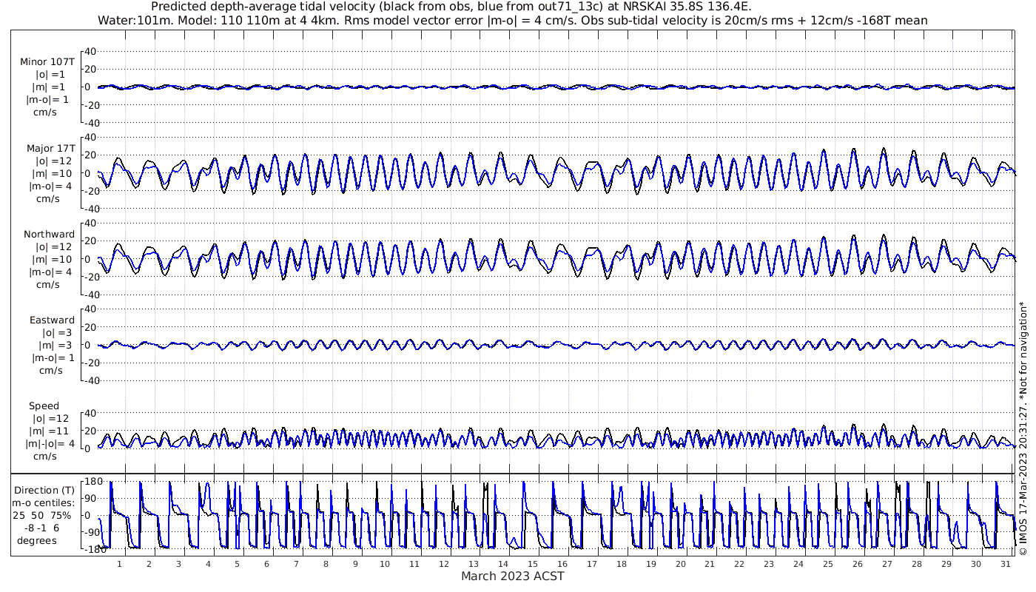The width and height of the screenshot is (1036, 592).
Task: Click the 'Water:101m' subtitle line
Action: point(512,20)
